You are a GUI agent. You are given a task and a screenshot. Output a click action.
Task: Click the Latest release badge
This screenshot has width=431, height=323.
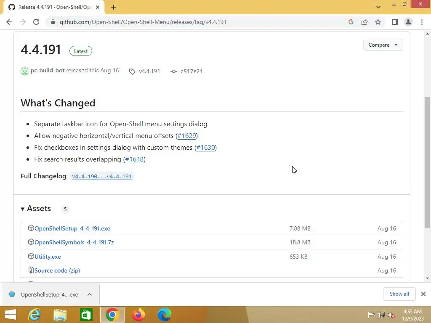pyautogui.click(x=81, y=51)
